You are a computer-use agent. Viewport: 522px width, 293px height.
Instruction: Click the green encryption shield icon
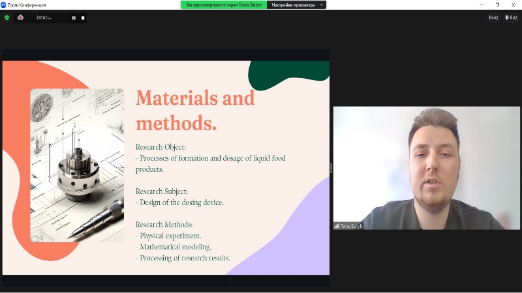click(7, 18)
